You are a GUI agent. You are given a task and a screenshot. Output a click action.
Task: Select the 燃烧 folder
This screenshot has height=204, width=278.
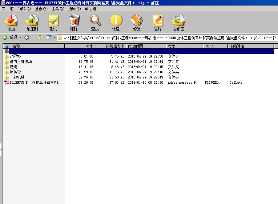point(14,67)
